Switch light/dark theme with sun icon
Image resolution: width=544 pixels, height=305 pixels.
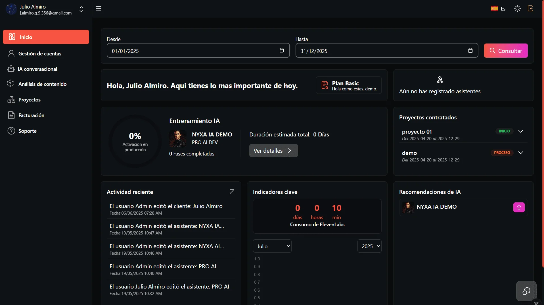[517, 9]
